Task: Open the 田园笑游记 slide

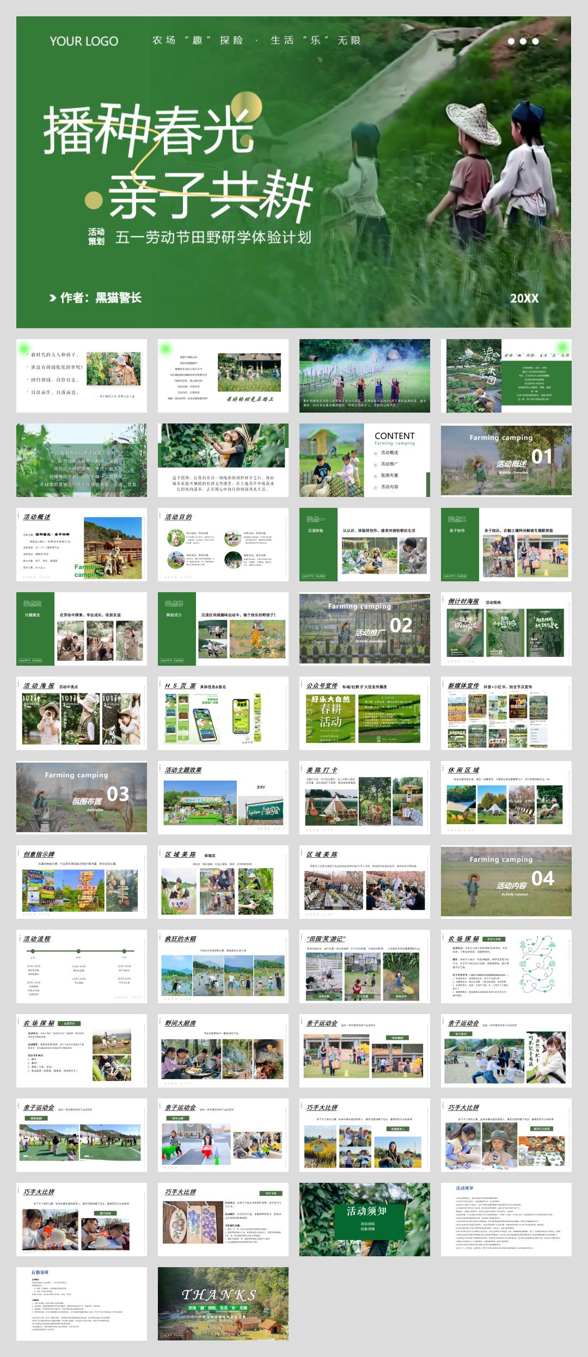Action: pyautogui.click(x=365, y=966)
